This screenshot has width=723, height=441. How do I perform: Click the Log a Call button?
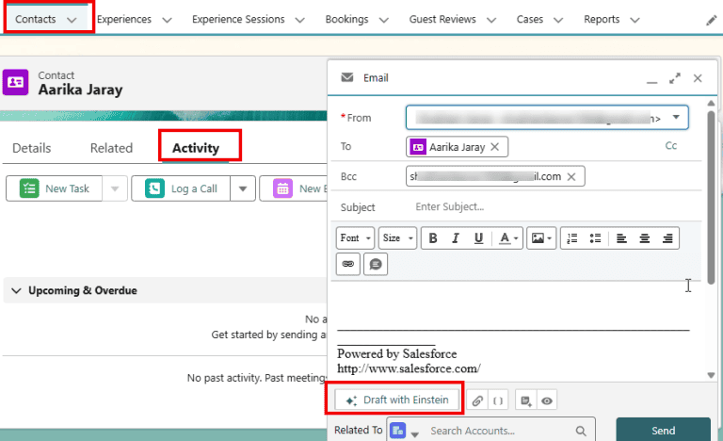tap(181, 188)
